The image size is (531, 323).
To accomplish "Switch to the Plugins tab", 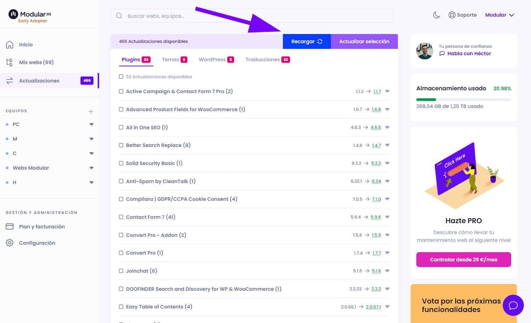I will coord(136,59).
